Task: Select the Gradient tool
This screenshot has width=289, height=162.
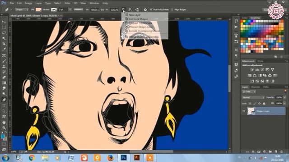Action: (x=4, y=83)
